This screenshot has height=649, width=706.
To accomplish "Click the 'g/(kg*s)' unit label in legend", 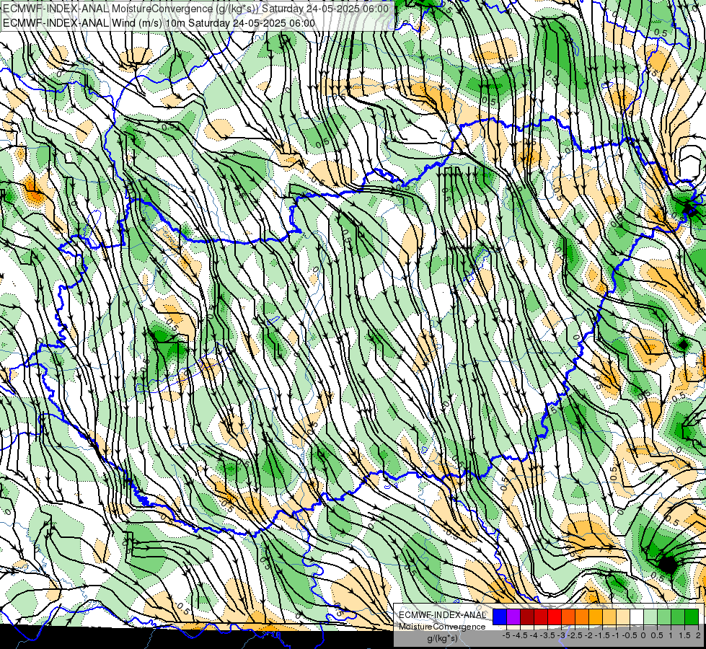I will click(x=443, y=638).
